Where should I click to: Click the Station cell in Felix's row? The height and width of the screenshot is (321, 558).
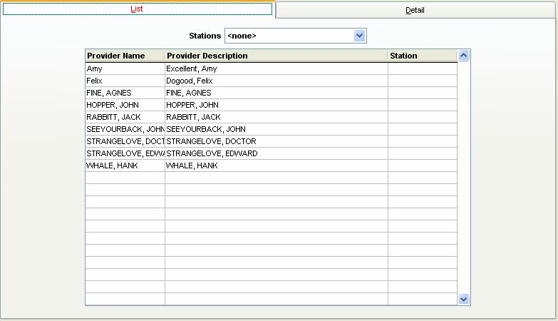pyautogui.click(x=423, y=81)
